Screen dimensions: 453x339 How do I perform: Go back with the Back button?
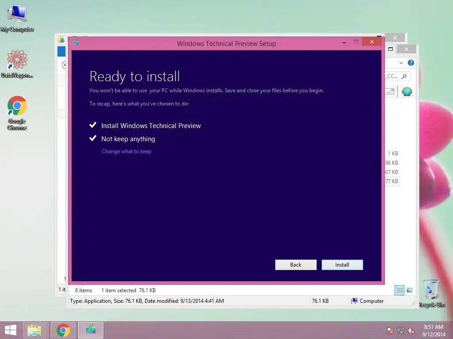296,265
